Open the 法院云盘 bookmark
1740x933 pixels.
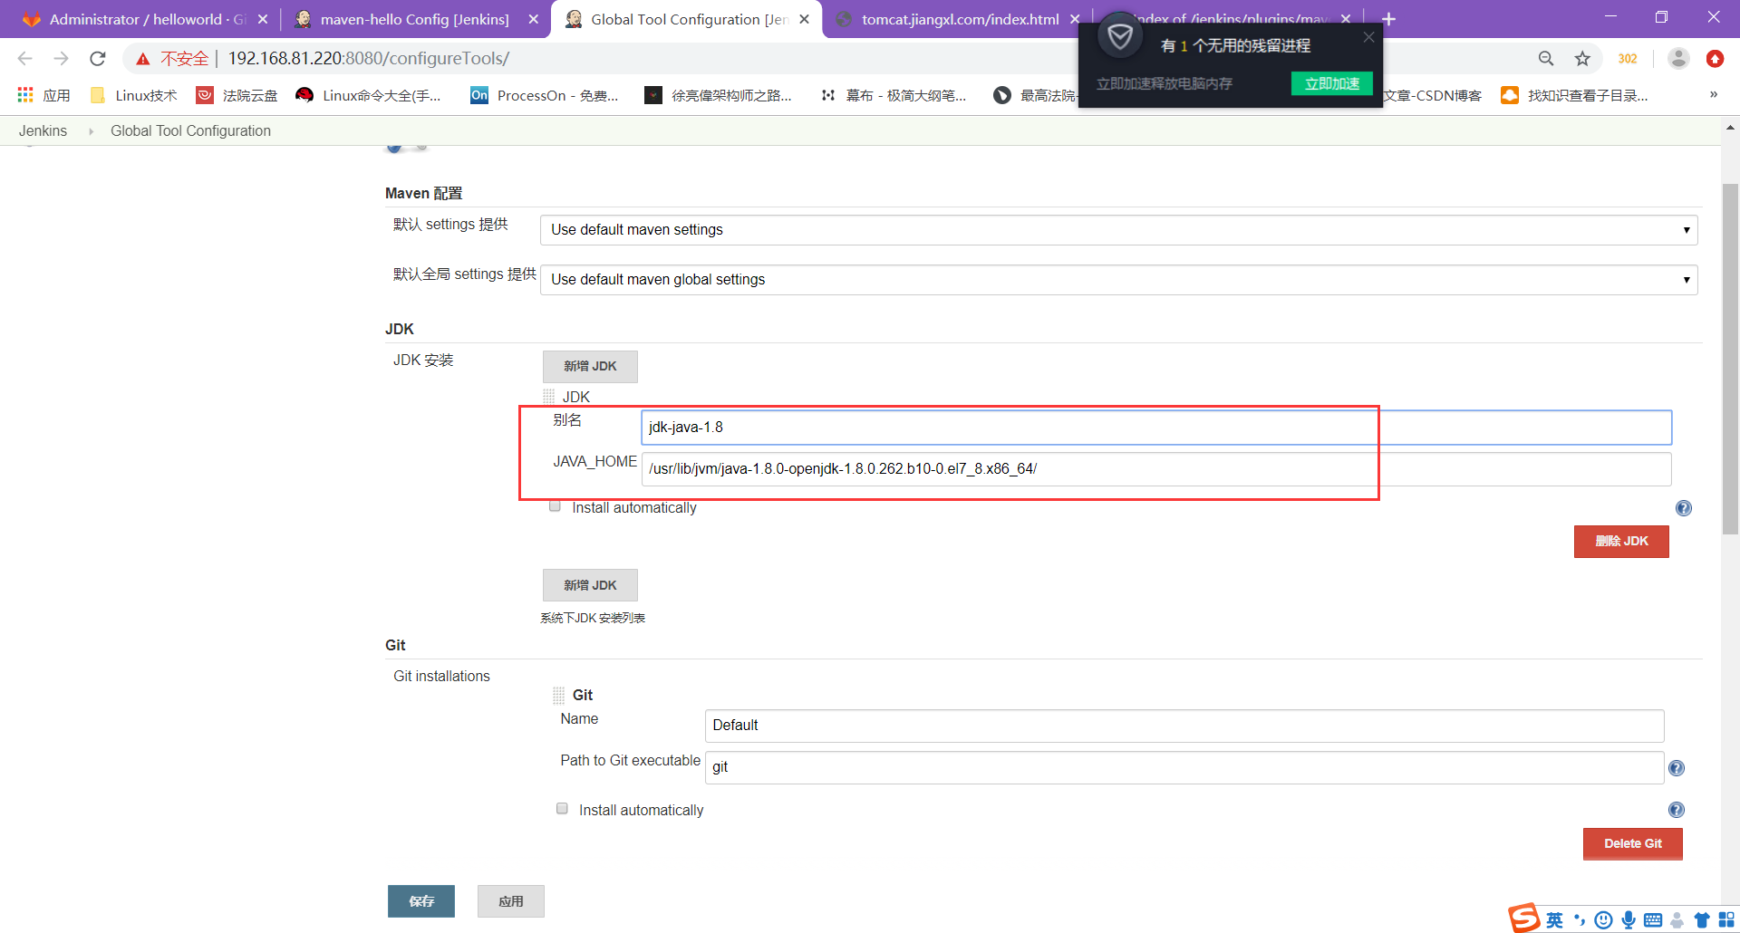(237, 95)
